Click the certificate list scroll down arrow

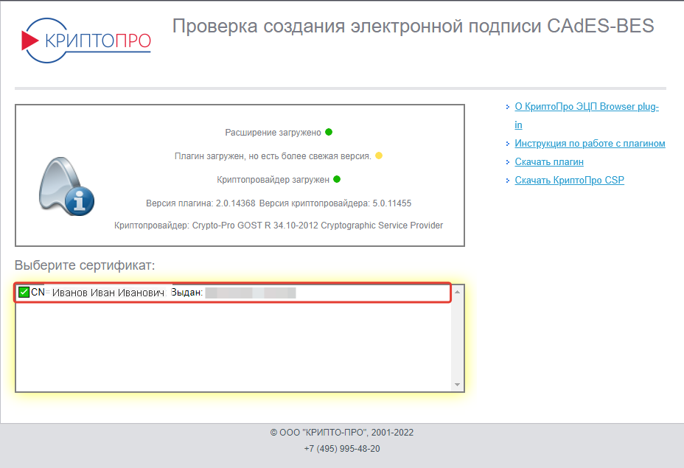pyautogui.click(x=457, y=385)
